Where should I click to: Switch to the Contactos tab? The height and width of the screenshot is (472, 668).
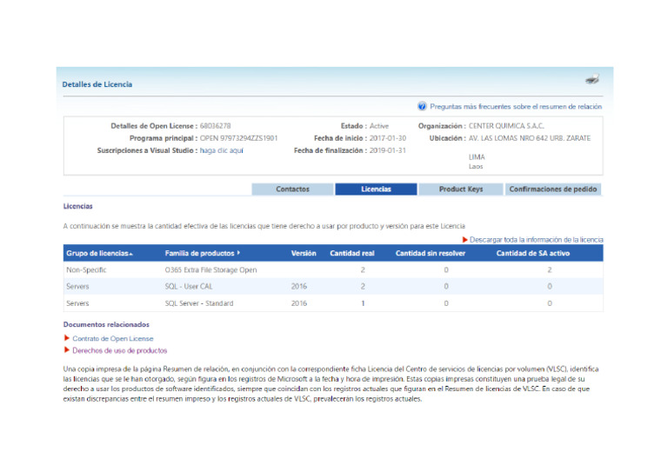coord(292,189)
